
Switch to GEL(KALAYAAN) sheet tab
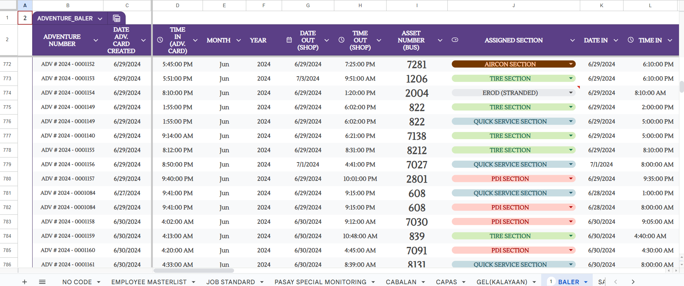502,282
